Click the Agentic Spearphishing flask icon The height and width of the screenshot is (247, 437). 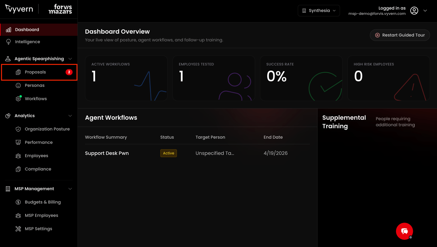(x=8, y=59)
